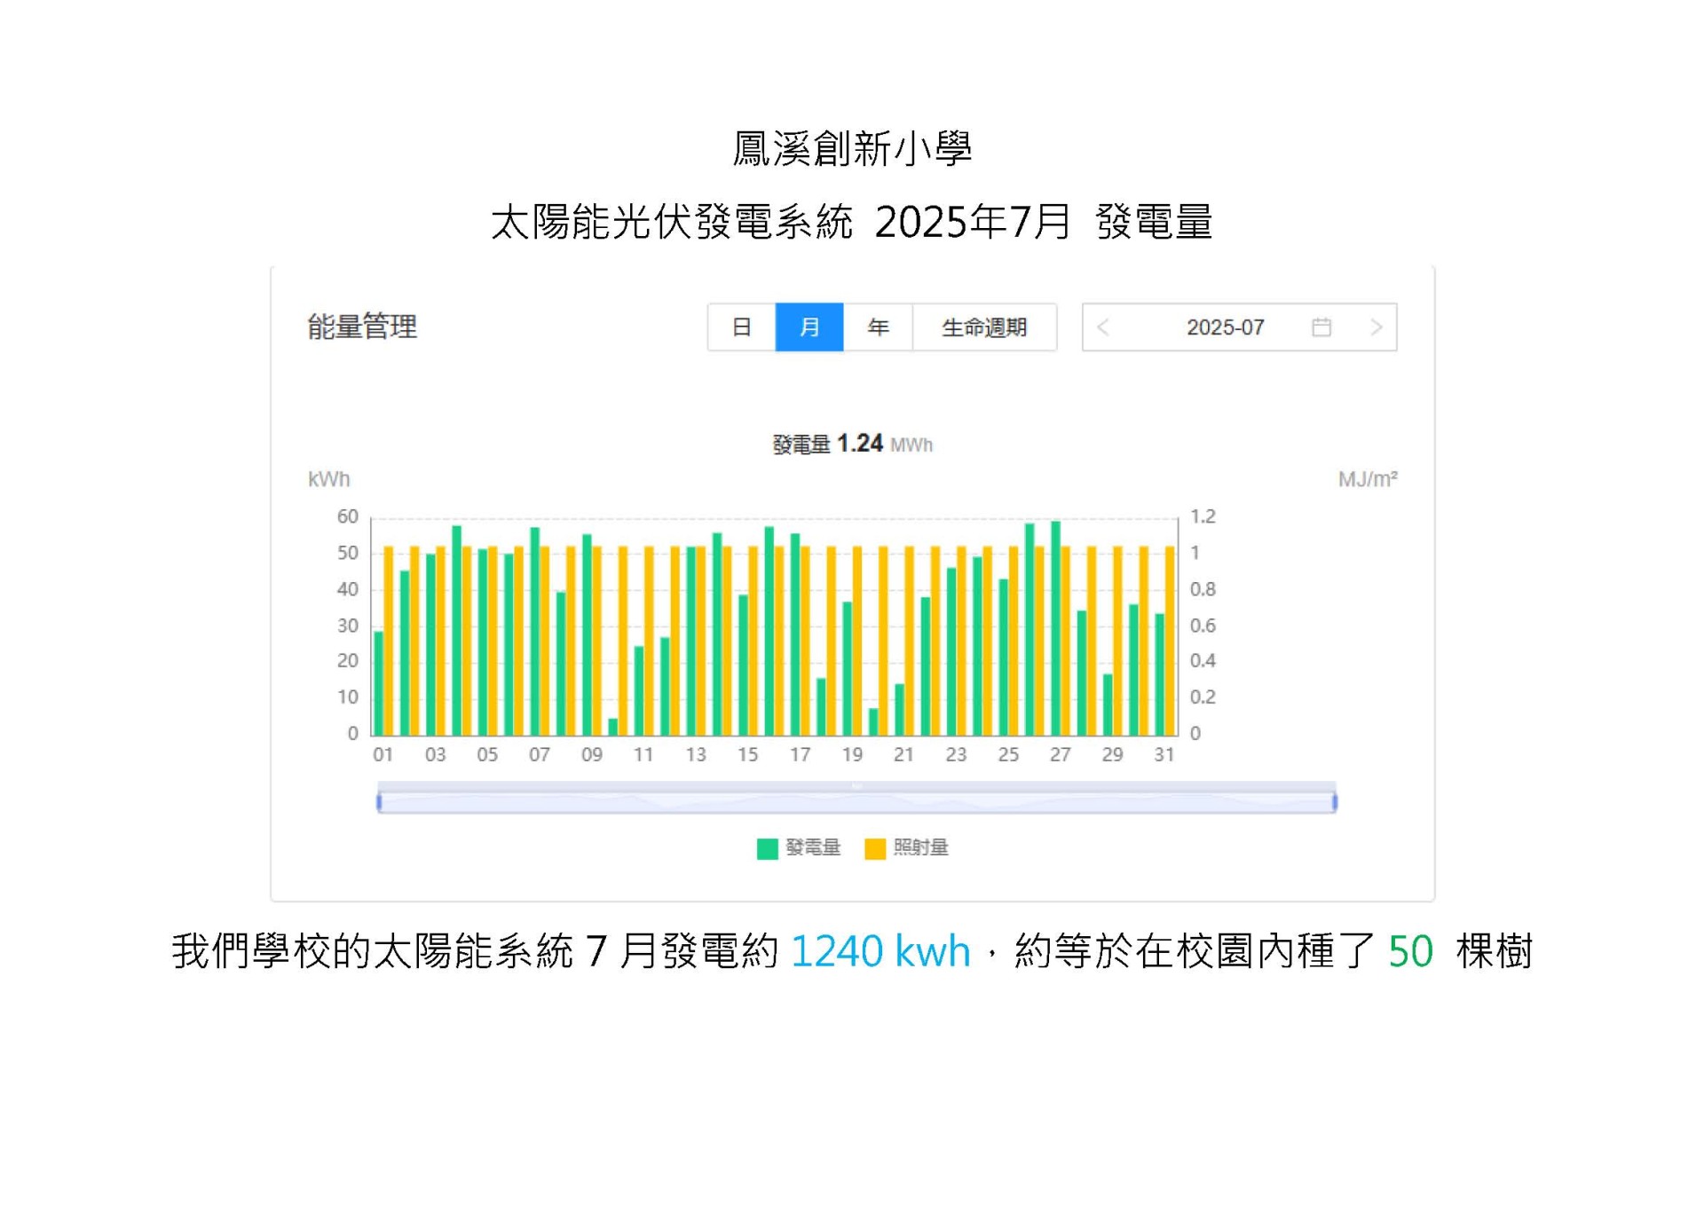
Task: Click the left axis value 60
Action: 347,516
